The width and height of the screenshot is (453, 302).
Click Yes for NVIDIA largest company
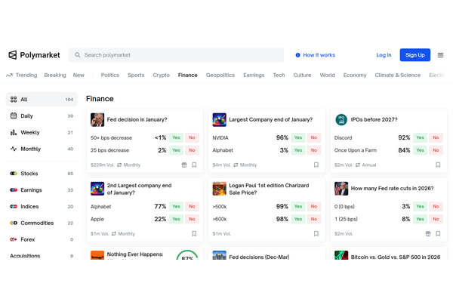pyautogui.click(x=298, y=138)
